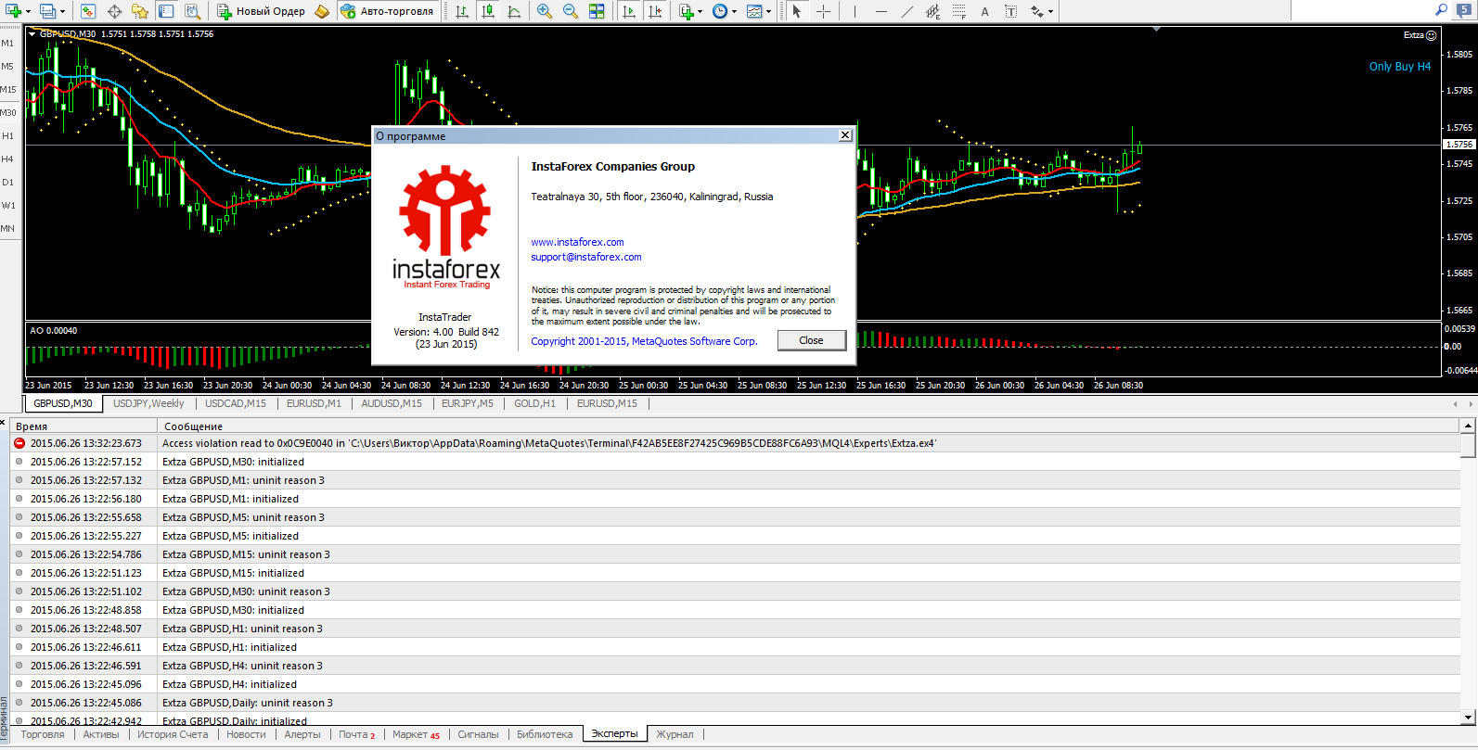Select the Access violation error log row

click(735, 443)
